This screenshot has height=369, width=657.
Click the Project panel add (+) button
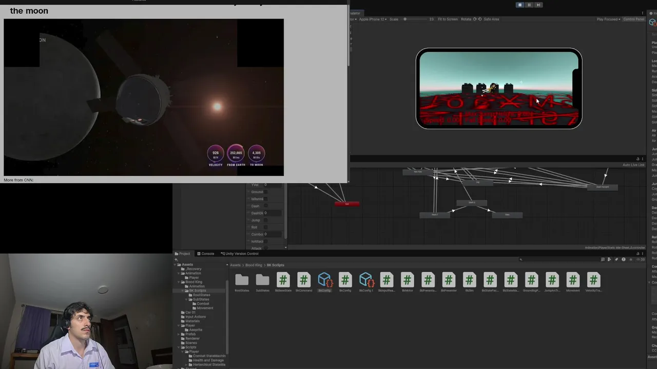176,260
